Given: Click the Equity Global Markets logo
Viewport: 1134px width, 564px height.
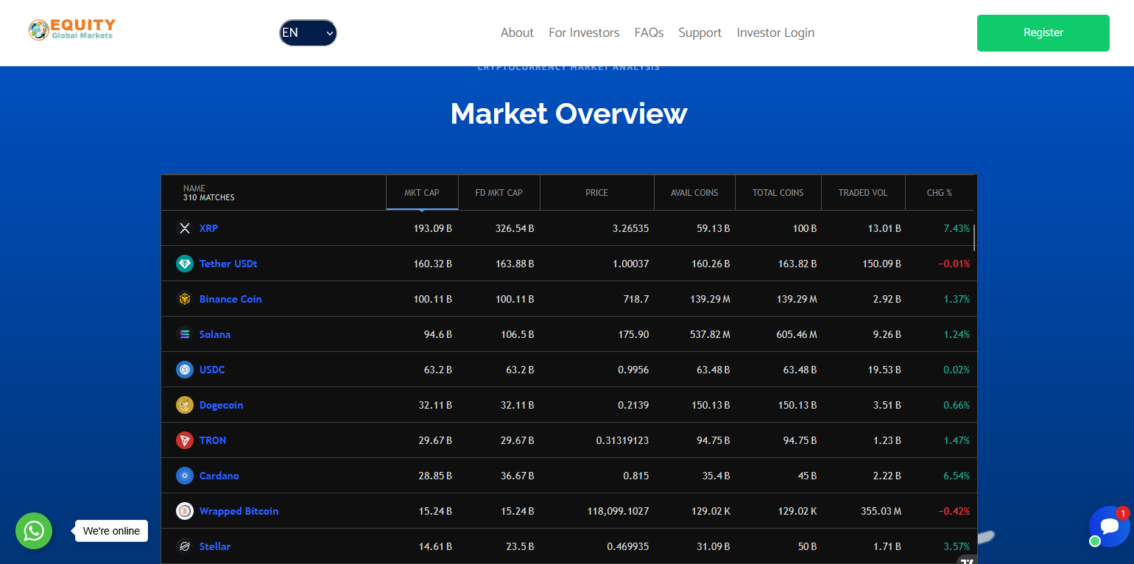Looking at the screenshot, I should point(71,29).
